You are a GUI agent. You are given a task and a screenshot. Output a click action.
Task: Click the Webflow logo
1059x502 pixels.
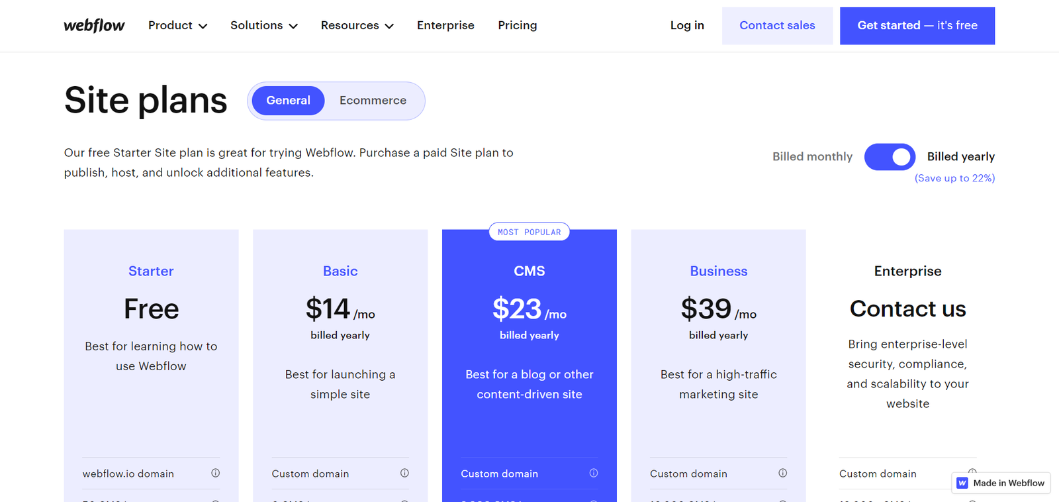[x=94, y=25]
